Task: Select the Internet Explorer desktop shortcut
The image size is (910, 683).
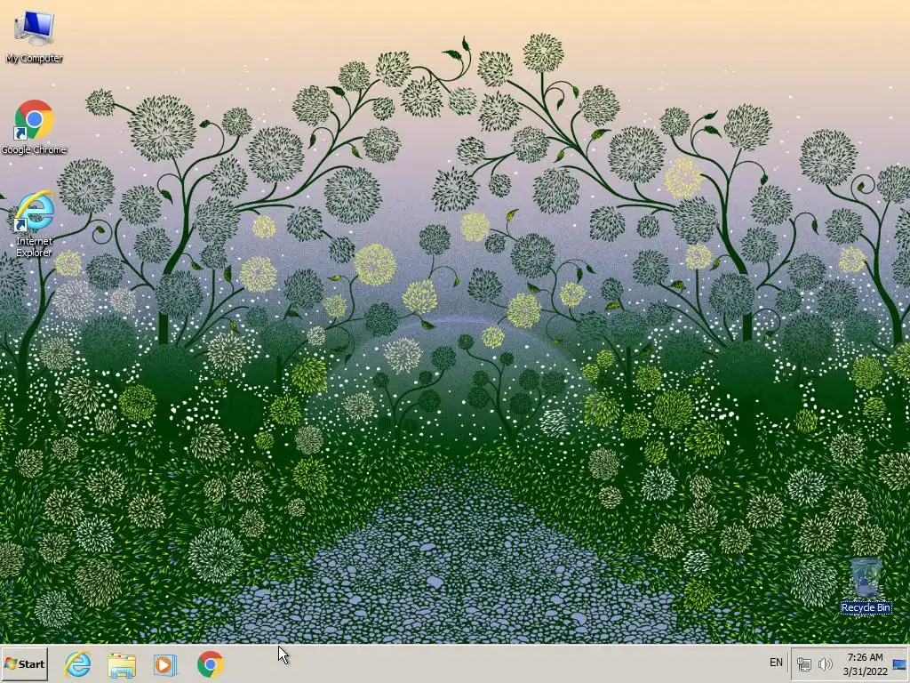Action: point(34,223)
